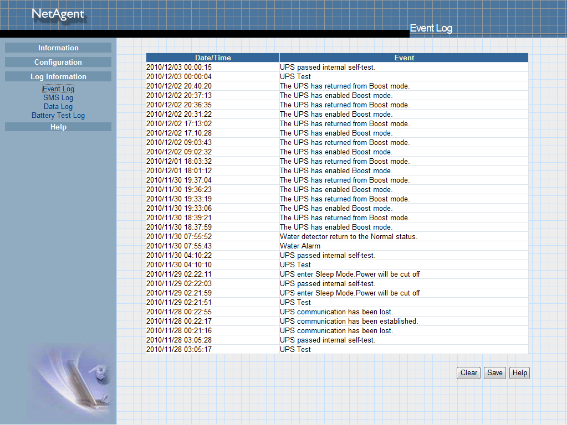Viewport: 567px width, 425px height.
Task: Expand the Log Information section
Action: 58,76
